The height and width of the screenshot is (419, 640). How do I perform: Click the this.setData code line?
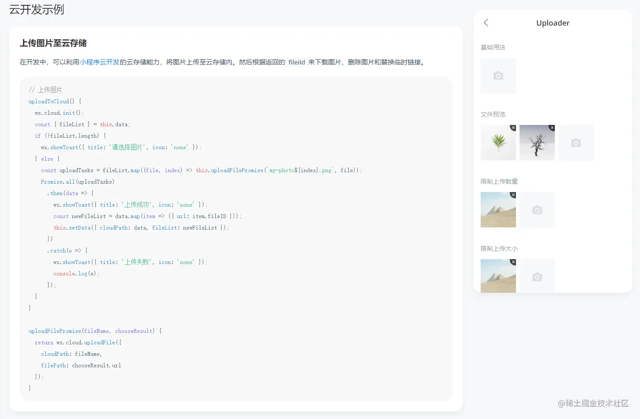pos(141,227)
